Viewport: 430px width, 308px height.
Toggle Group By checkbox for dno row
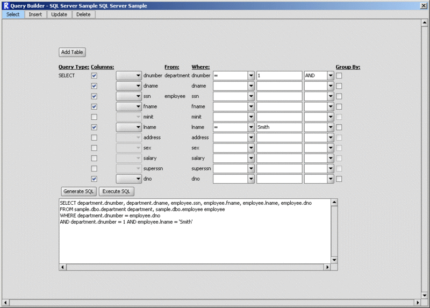point(339,179)
